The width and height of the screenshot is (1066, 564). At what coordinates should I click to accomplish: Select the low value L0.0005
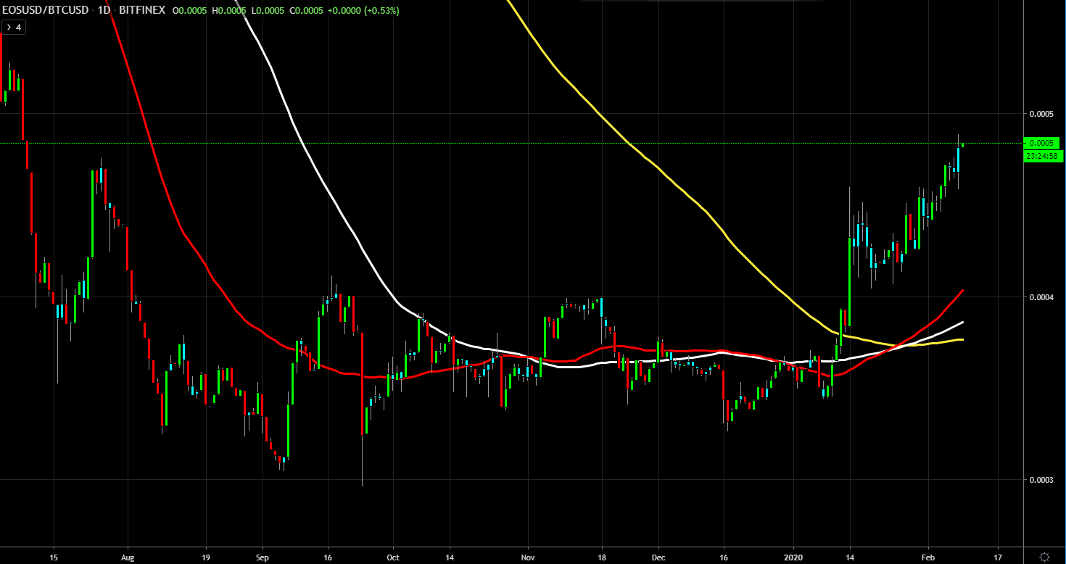(x=267, y=11)
